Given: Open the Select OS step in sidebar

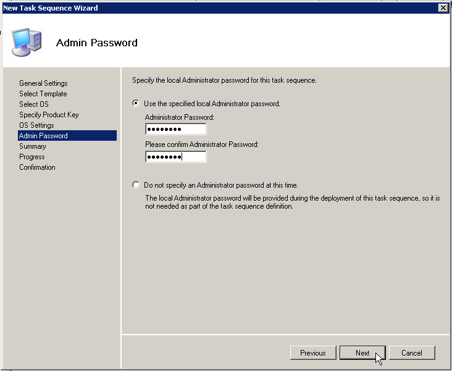Looking at the screenshot, I should (x=33, y=104).
